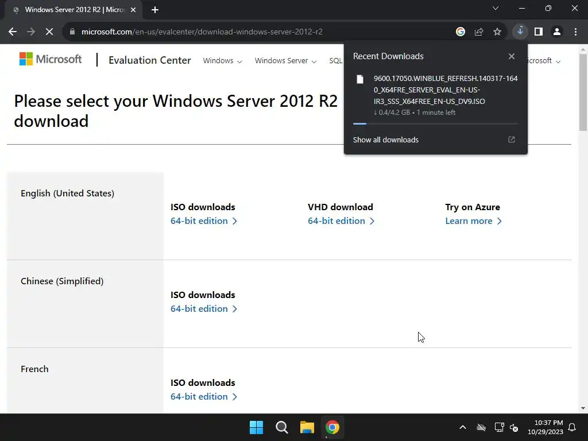Click the download size and time status
This screenshot has height=441, width=588.
click(415, 113)
